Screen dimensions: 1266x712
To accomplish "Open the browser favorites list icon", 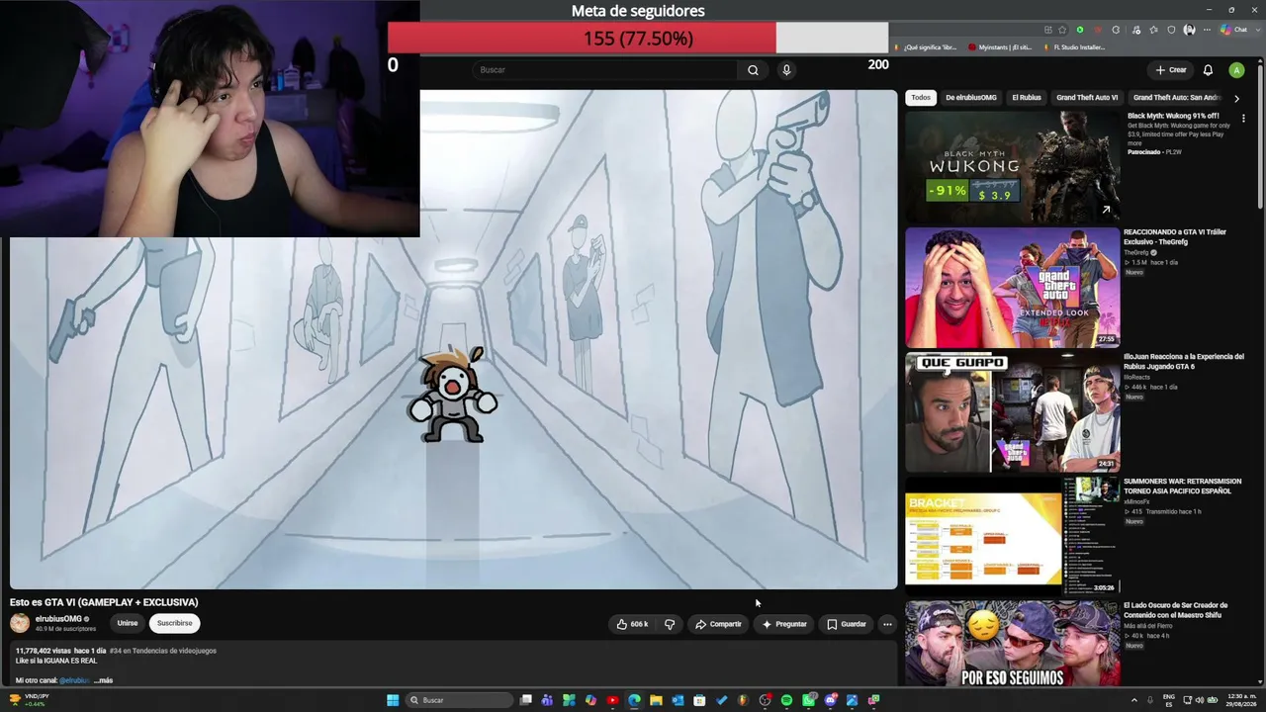I will pos(1153,30).
